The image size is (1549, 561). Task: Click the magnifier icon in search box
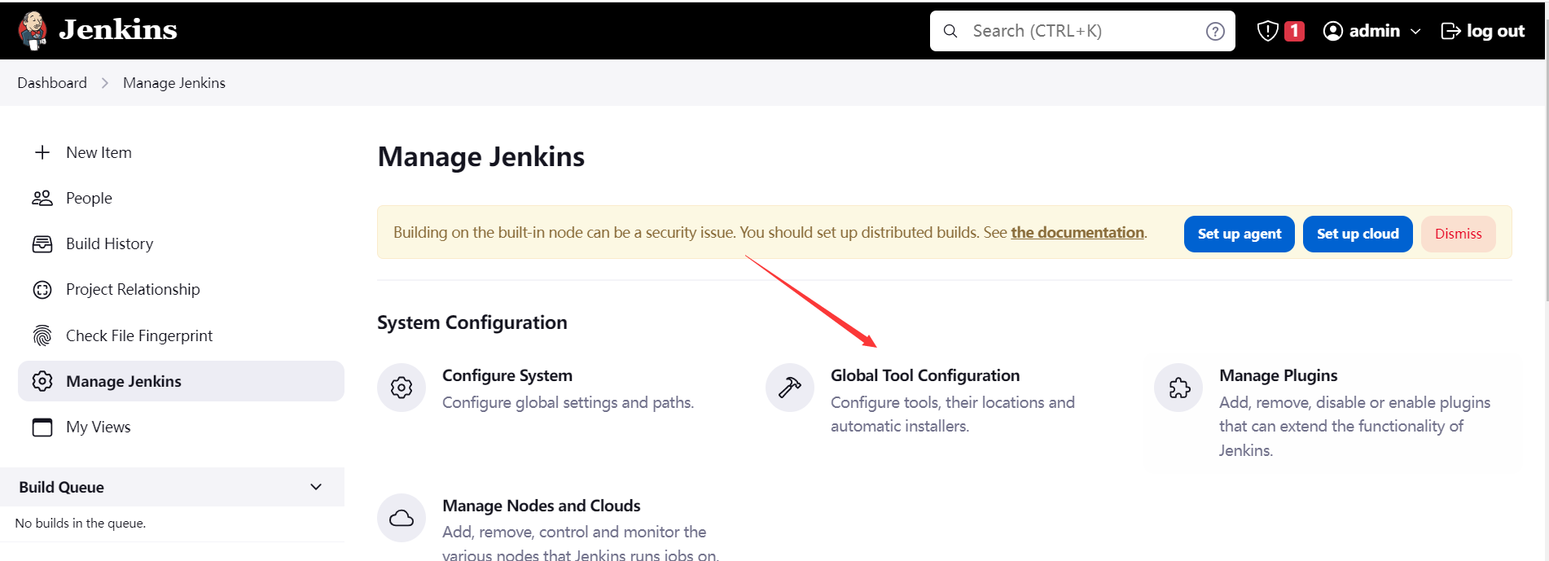click(x=950, y=31)
